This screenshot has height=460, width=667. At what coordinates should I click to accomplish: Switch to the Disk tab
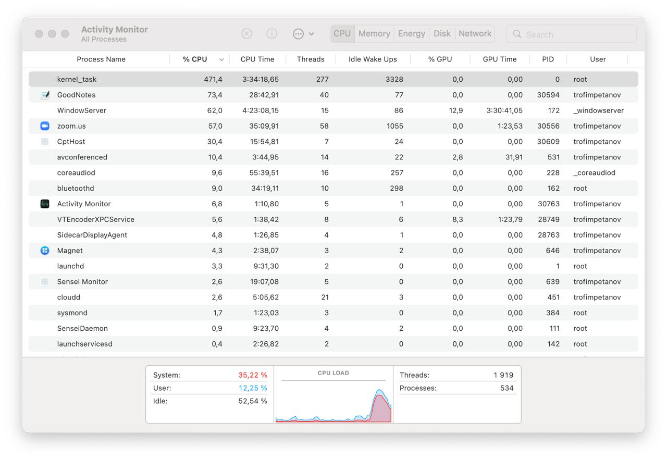point(442,34)
